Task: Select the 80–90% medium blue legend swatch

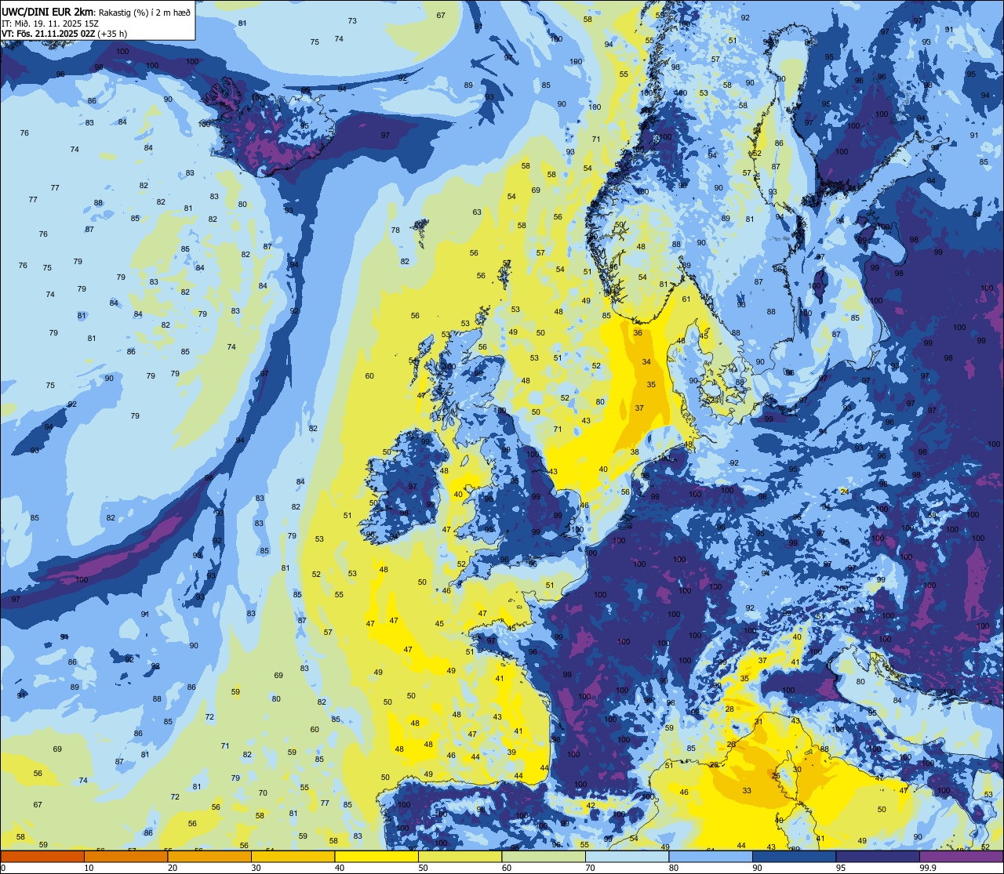Action: 711,857
